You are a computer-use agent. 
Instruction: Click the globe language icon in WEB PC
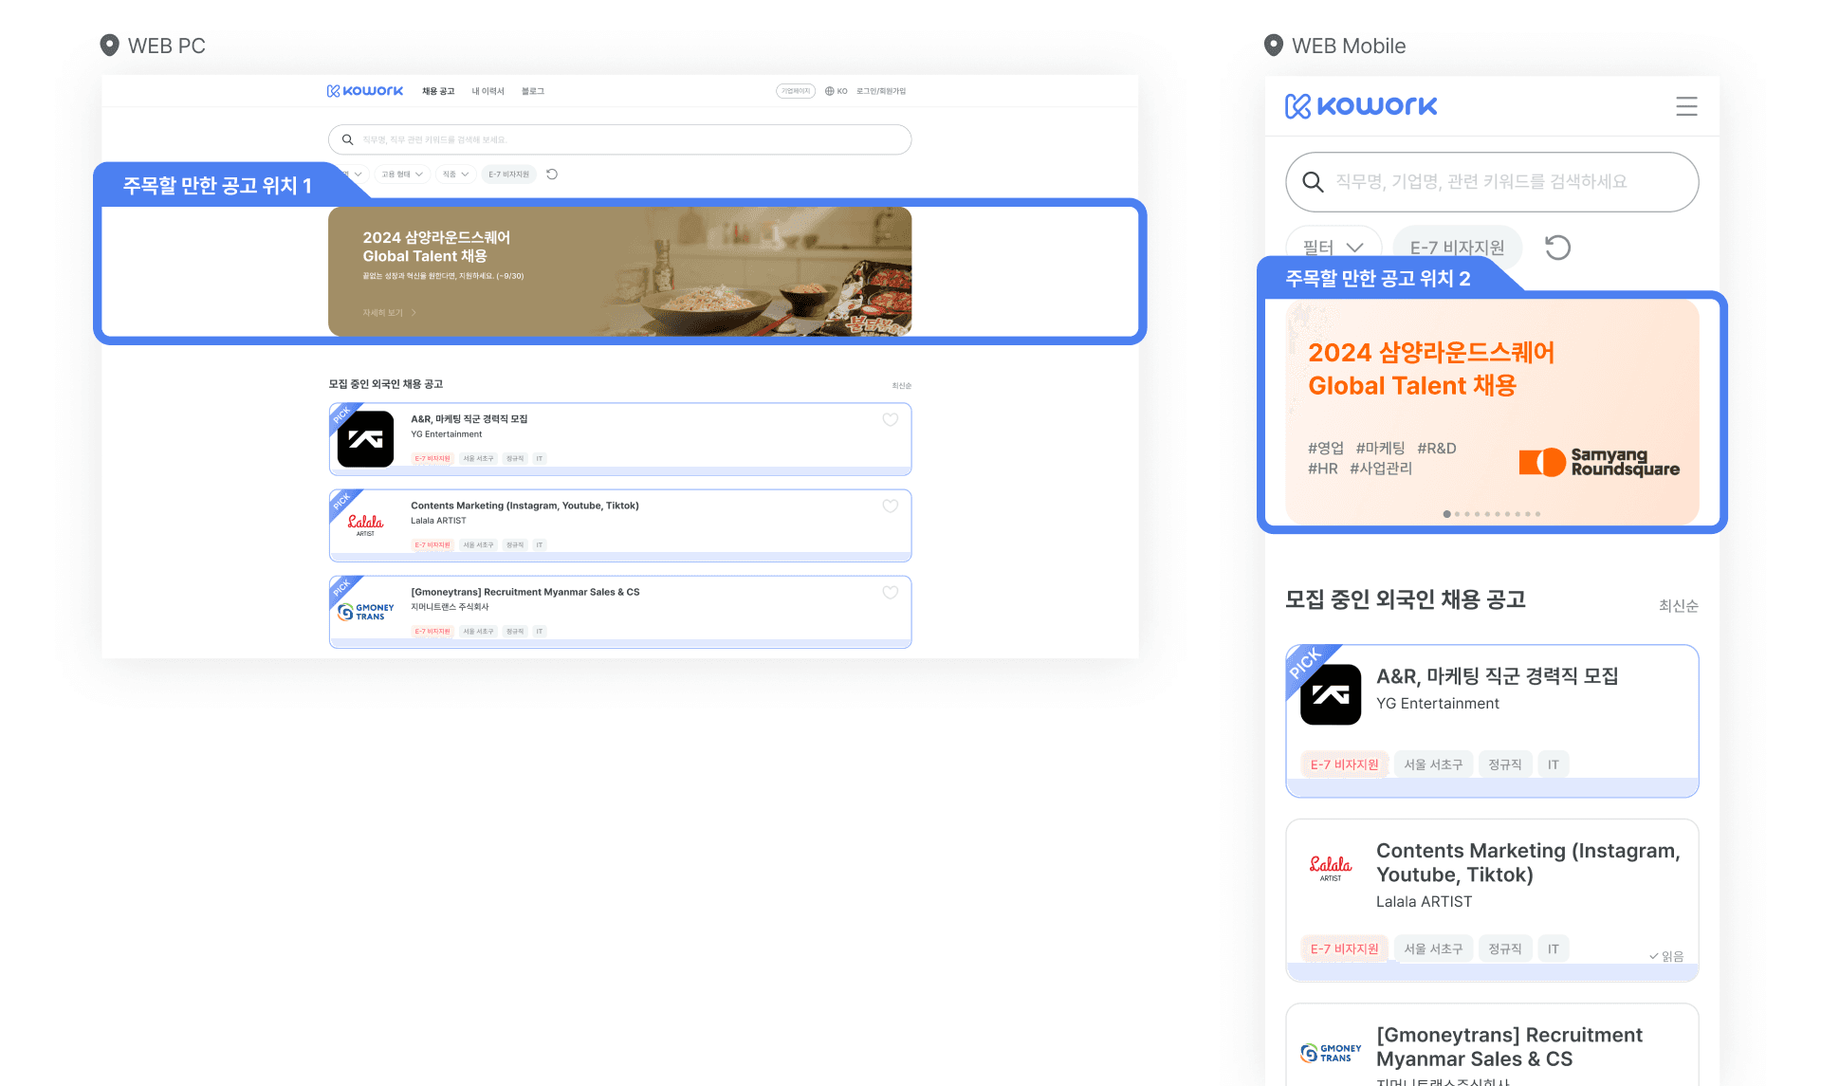pyautogui.click(x=829, y=91)
